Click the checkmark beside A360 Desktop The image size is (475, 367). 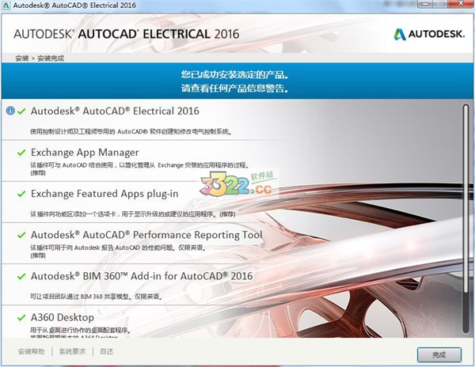click(x=21, y=318)
